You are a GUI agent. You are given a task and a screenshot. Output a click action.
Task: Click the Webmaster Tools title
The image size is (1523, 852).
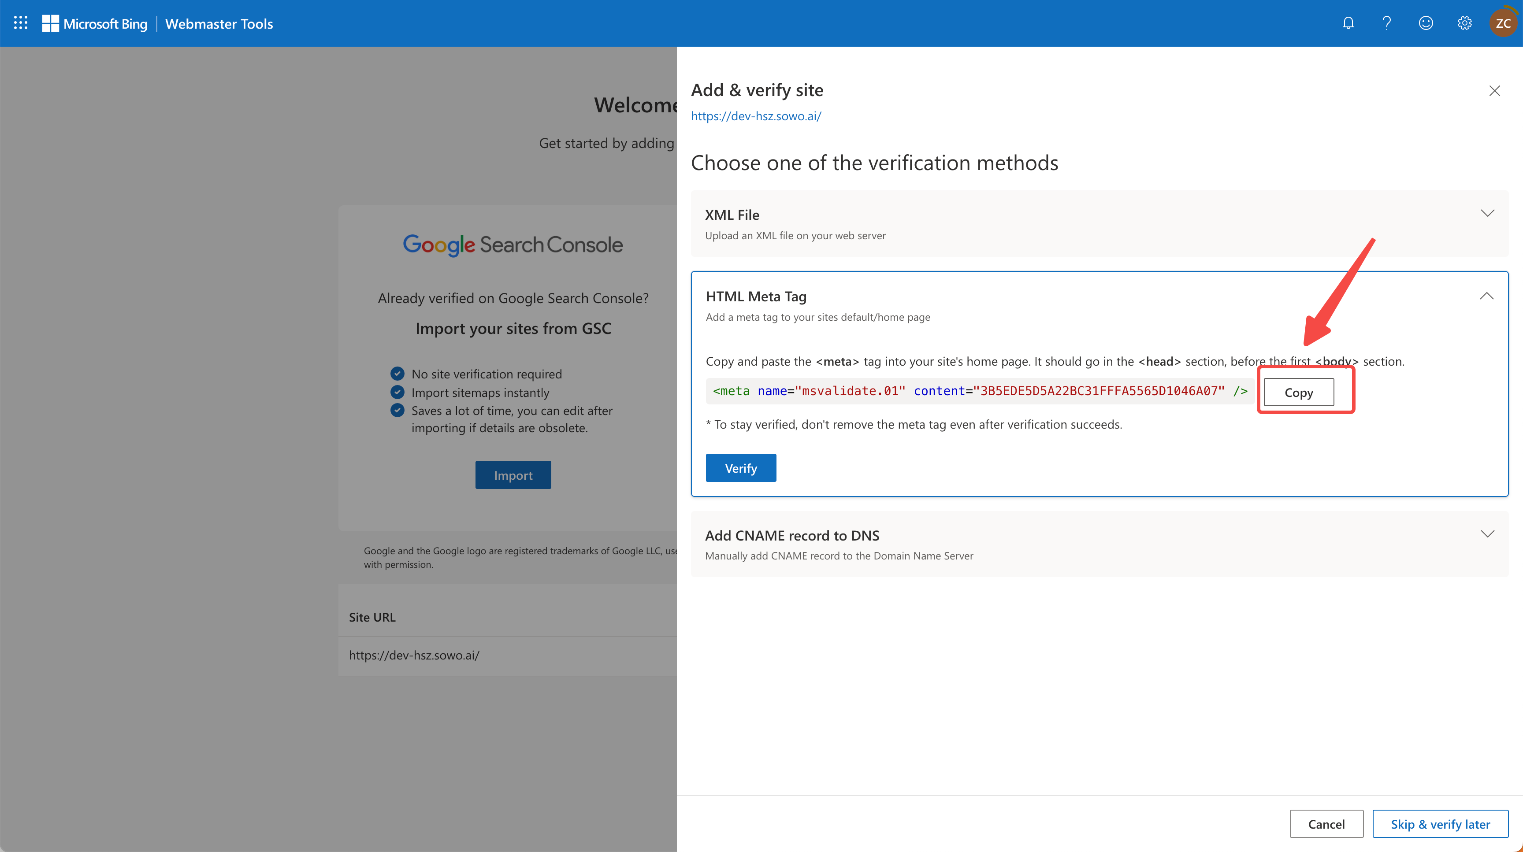coord(219,24)
